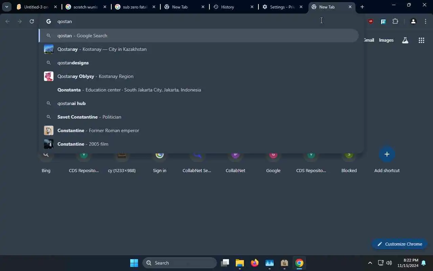Click the Constantine Roman emperor bust thumbnail
The width and height of the screenshot is (433, 271).
pyautogui.click(x=49, y=130)
